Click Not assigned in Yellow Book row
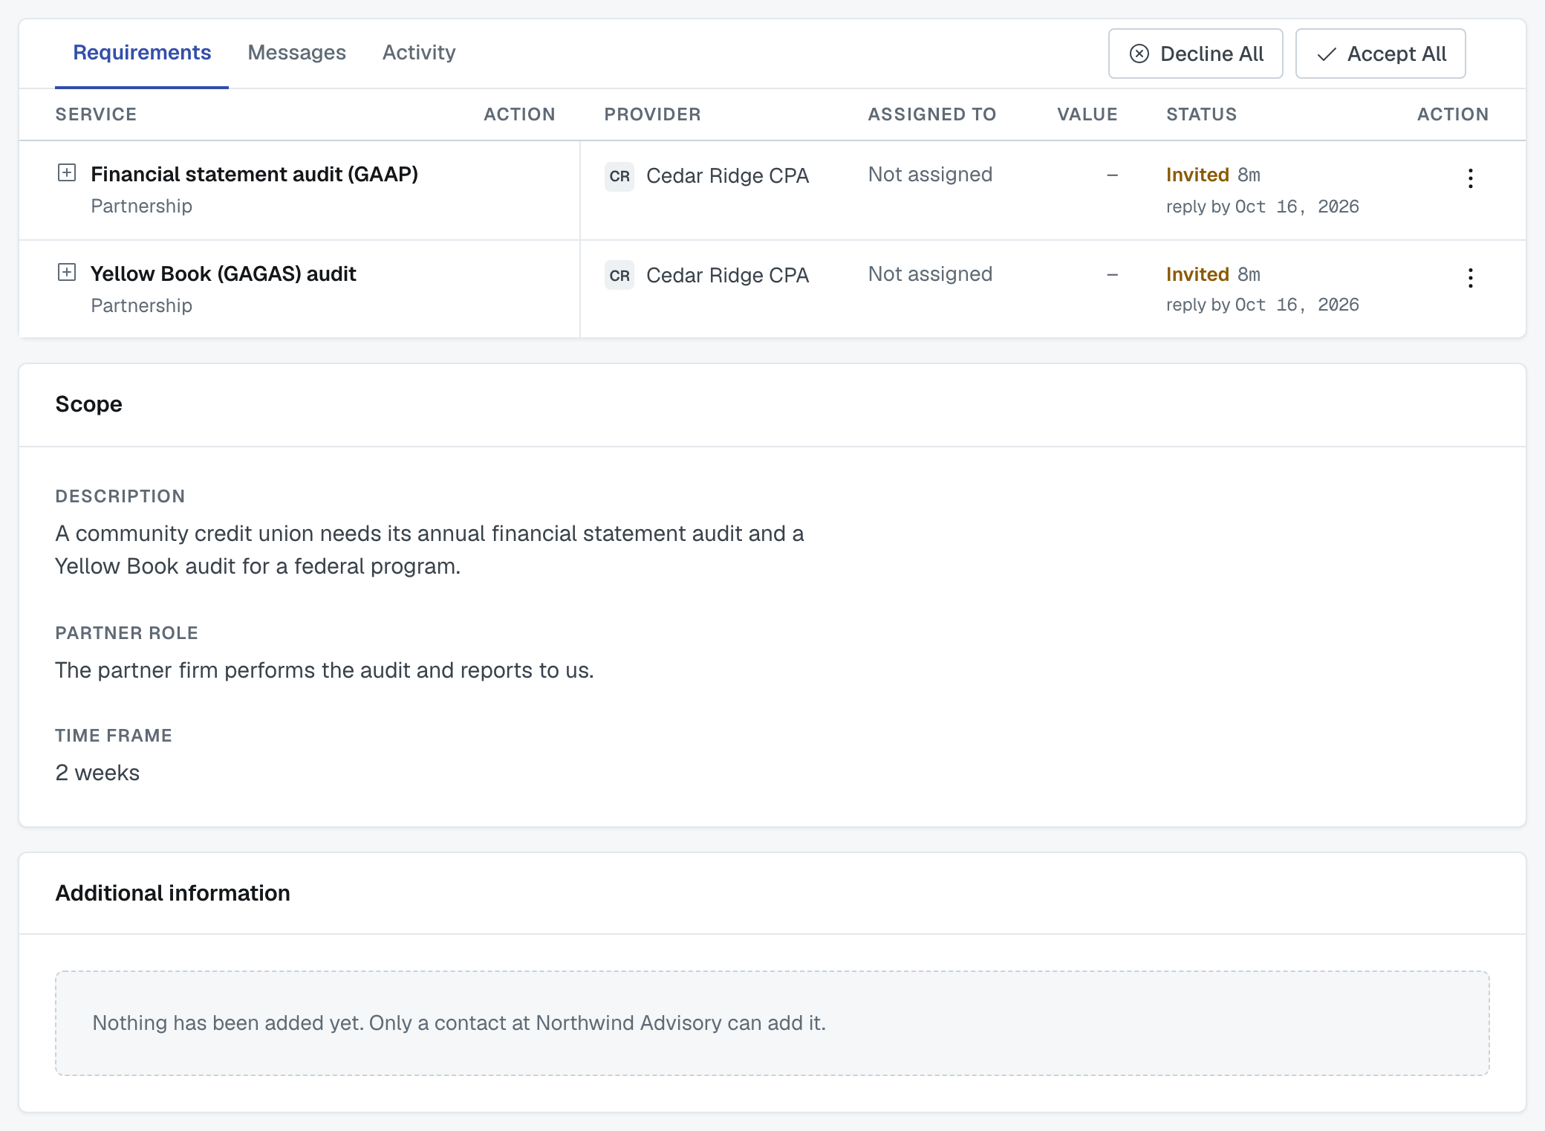1545x1131 pixels. click(930, 274)
